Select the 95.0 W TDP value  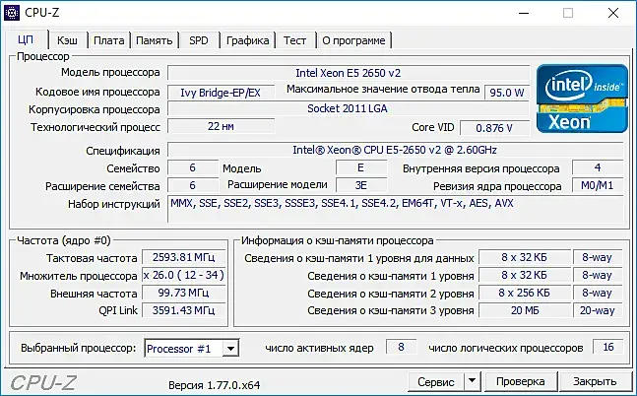[x=507, y=93]
